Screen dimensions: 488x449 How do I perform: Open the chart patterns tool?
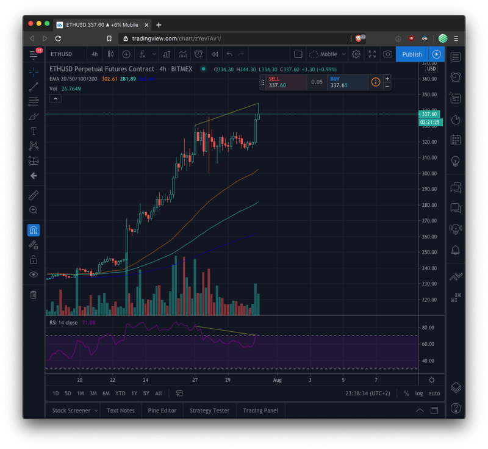tap(34, 146)
